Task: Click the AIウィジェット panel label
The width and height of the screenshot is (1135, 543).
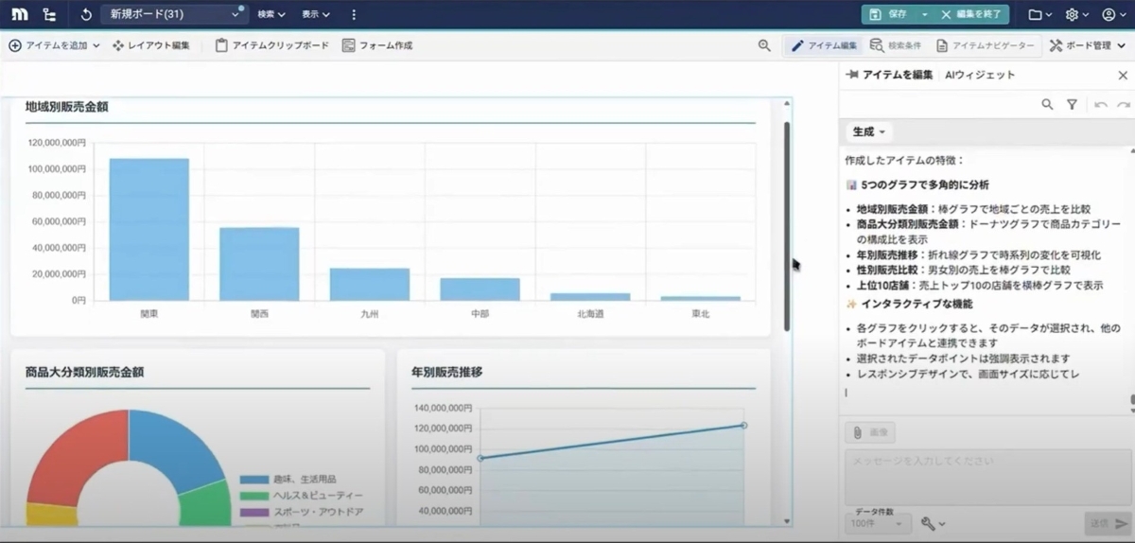Action: coord(979,75)
